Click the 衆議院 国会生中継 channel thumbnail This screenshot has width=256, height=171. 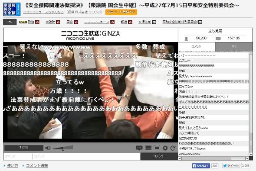point(12,9)
